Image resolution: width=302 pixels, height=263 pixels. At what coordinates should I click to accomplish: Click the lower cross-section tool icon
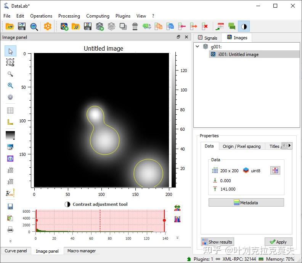coord(10,181)
